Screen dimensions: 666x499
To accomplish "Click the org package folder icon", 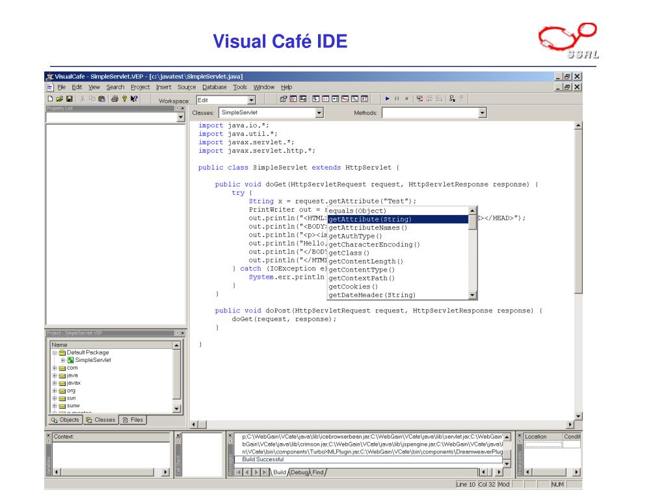I will 62,390.
